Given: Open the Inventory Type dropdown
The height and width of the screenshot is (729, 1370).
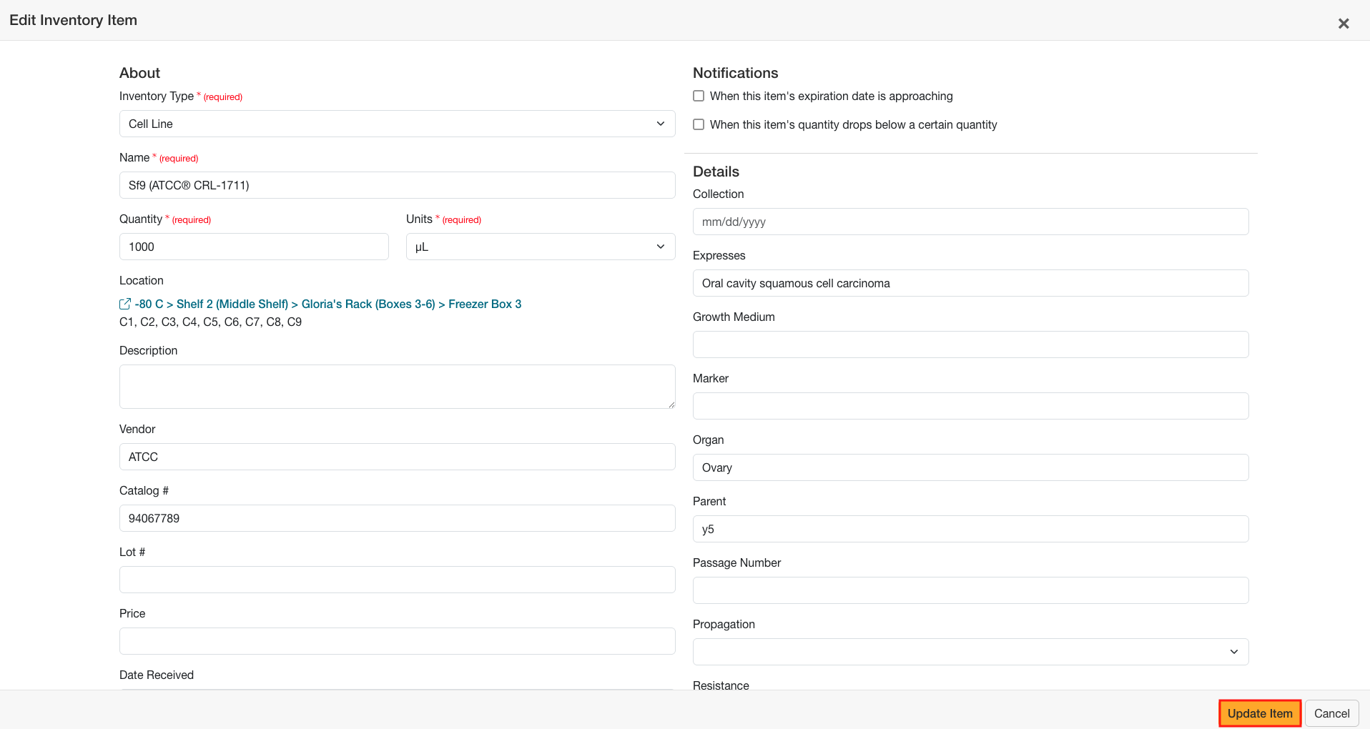Looking at the screenshot, I should click(397, 124).
